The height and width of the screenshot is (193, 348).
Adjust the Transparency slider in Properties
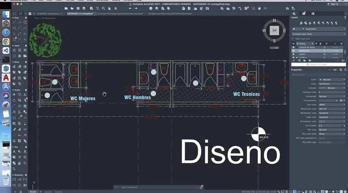coord(328,101)
